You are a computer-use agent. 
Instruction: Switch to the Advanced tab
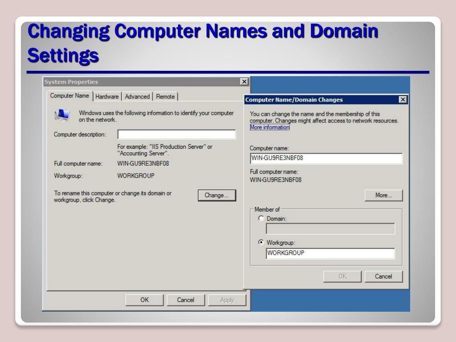pos(137,97)
